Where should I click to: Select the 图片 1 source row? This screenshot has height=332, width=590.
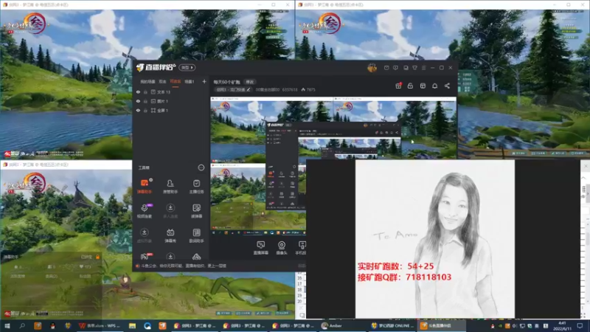click(x=171, y=101)
